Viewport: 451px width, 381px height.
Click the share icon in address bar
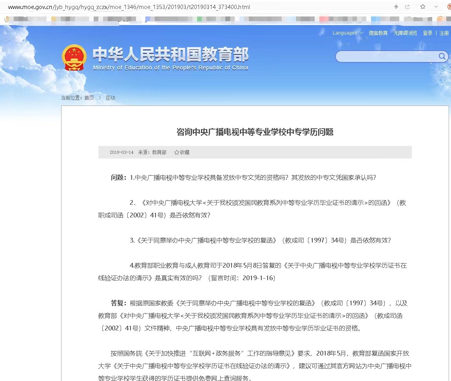407,7
